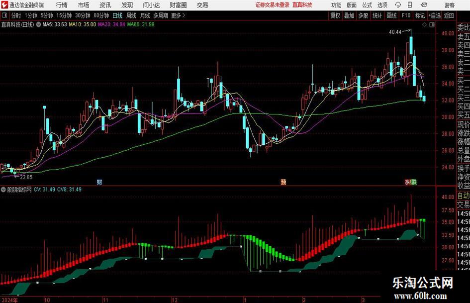Click the 涨 marker on the chart
The width and height of the screenshot is (470, 303).
pos(408,182)
